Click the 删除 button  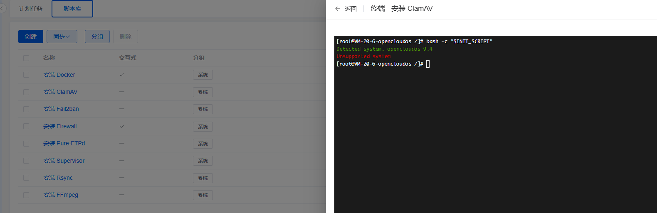click(126, 37)
